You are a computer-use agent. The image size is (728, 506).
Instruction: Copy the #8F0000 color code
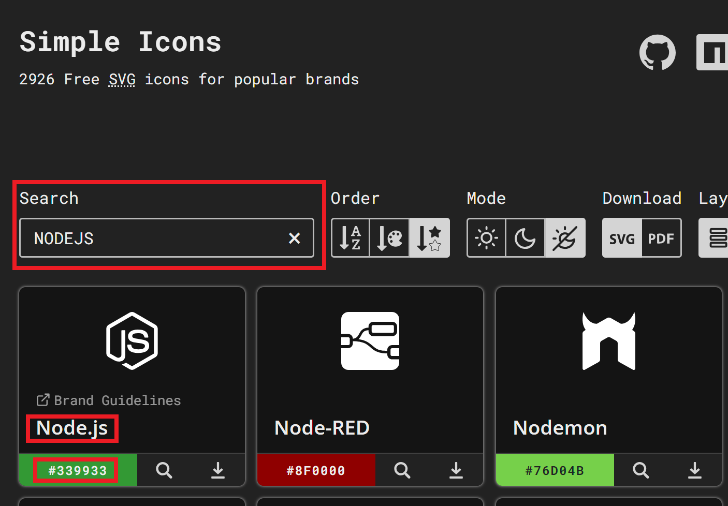[316, 470]
